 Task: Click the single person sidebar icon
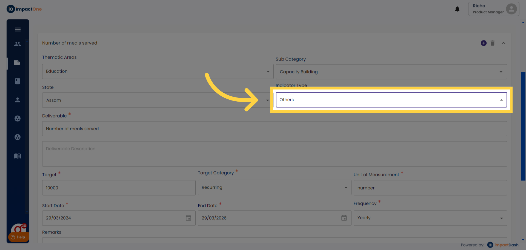point(18,100)
